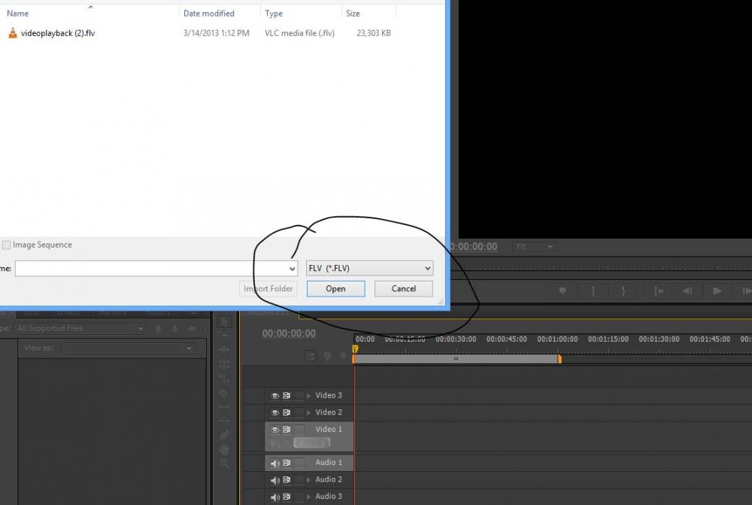Select the Ripple Edit tool

click(224, 349)
